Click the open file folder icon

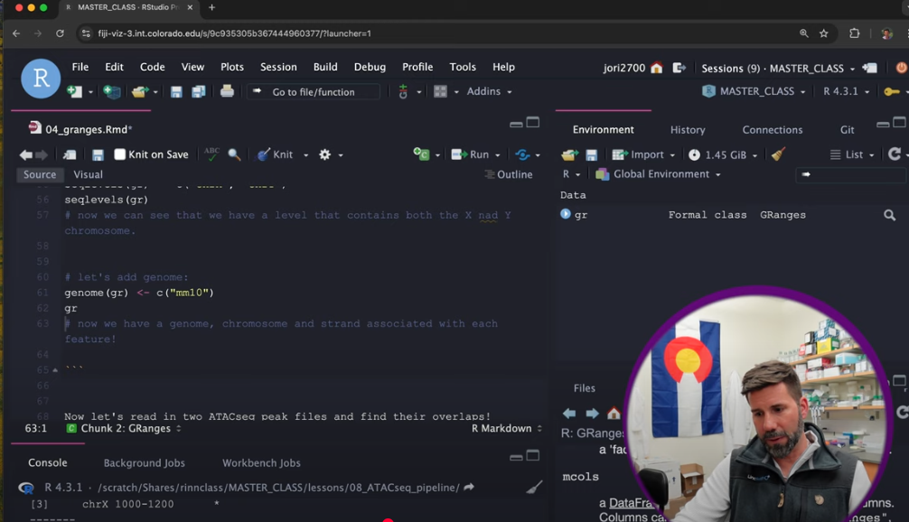[140, 91]
